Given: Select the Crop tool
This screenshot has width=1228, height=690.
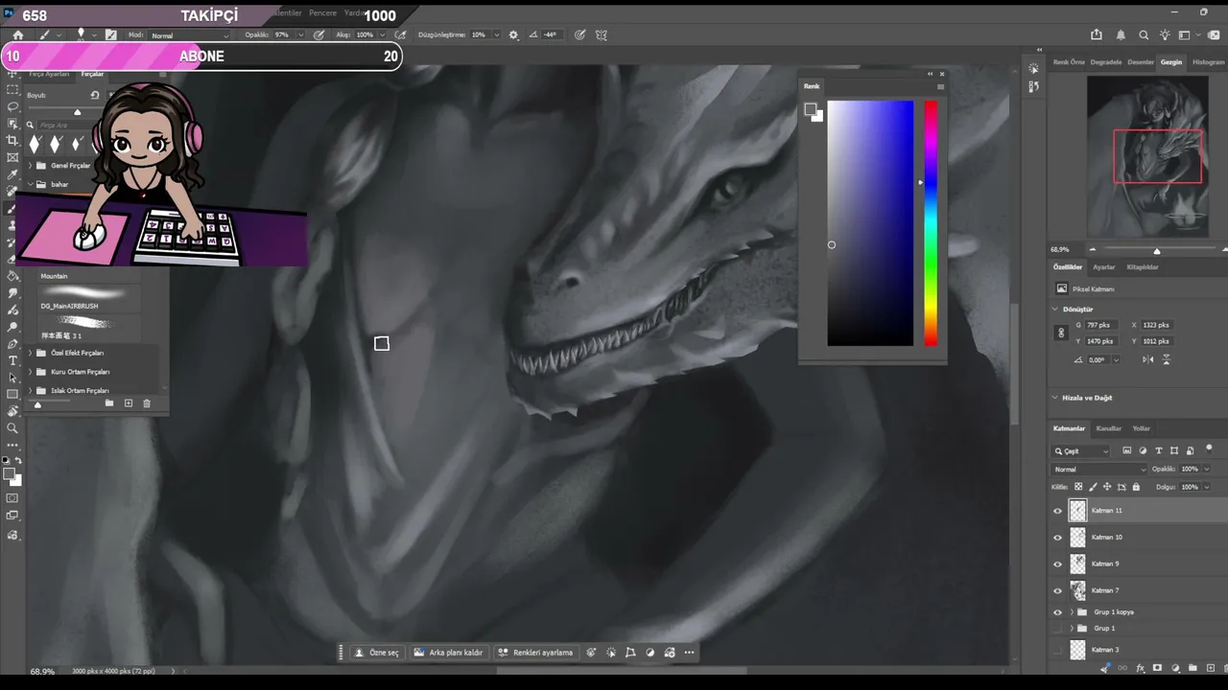Looking at the screenshot, I should tap(12, 140).
